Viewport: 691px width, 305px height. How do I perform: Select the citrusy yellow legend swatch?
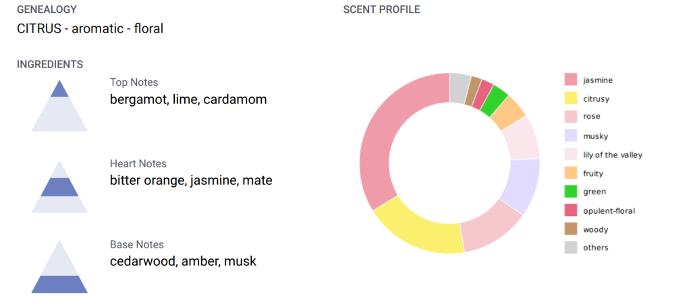coord(571,99)
